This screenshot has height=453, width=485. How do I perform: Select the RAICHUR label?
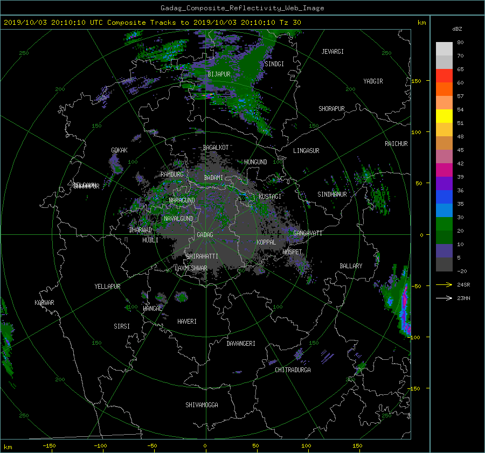click(396, 144)
